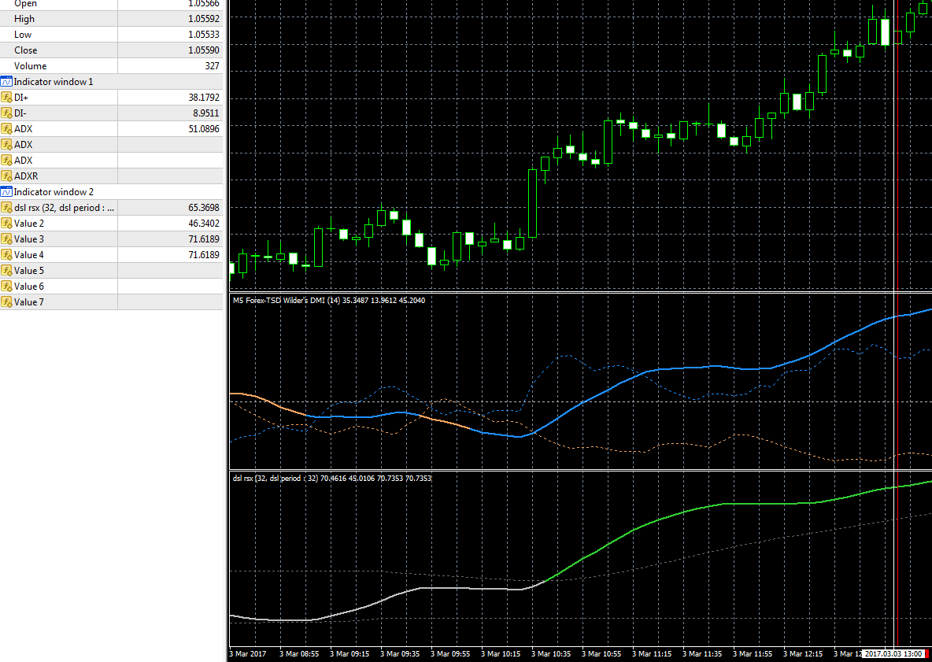
Task: Select the Volume row in data window
Action: [x=30, y=66]
